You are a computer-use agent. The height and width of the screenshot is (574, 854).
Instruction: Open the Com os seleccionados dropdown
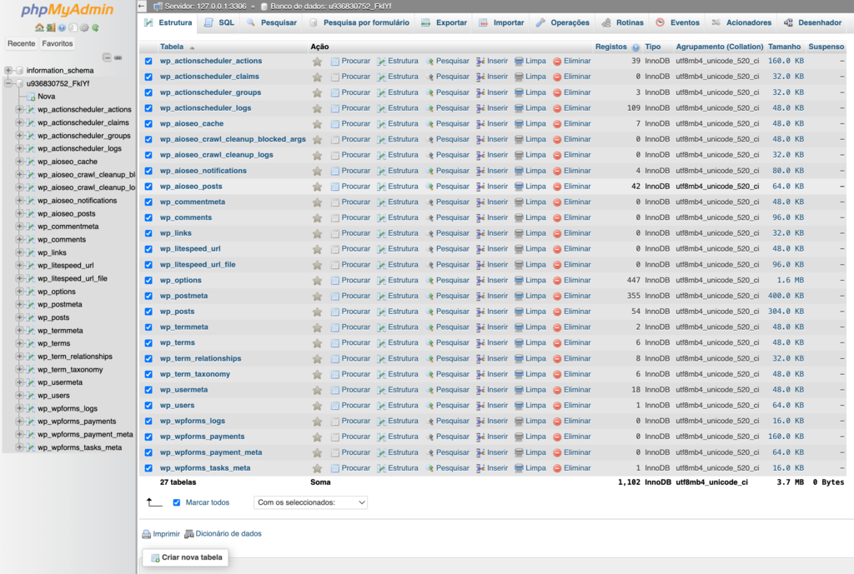[310, 502]
